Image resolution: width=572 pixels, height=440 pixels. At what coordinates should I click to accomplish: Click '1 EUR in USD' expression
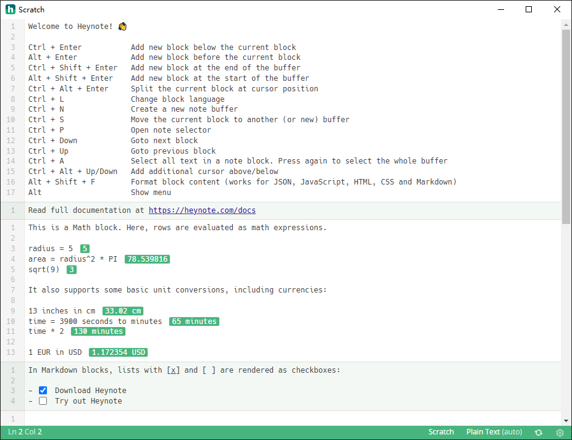[55, 352]
